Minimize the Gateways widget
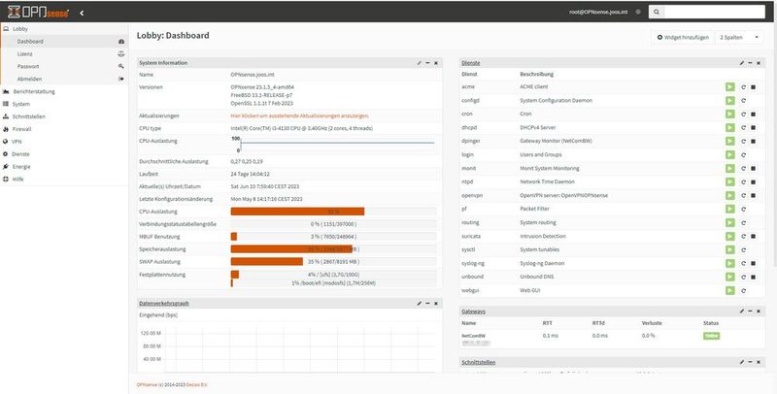This screenshot has height=394, width=777. point(750,312)
